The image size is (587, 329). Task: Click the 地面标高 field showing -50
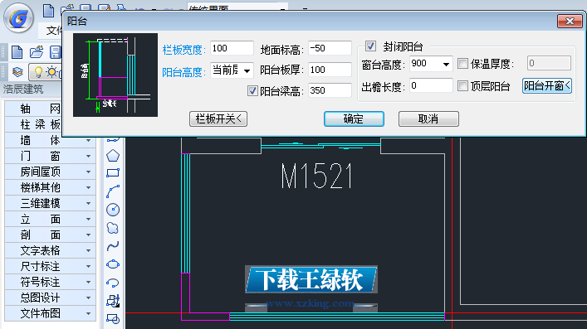tap(330, 48)
